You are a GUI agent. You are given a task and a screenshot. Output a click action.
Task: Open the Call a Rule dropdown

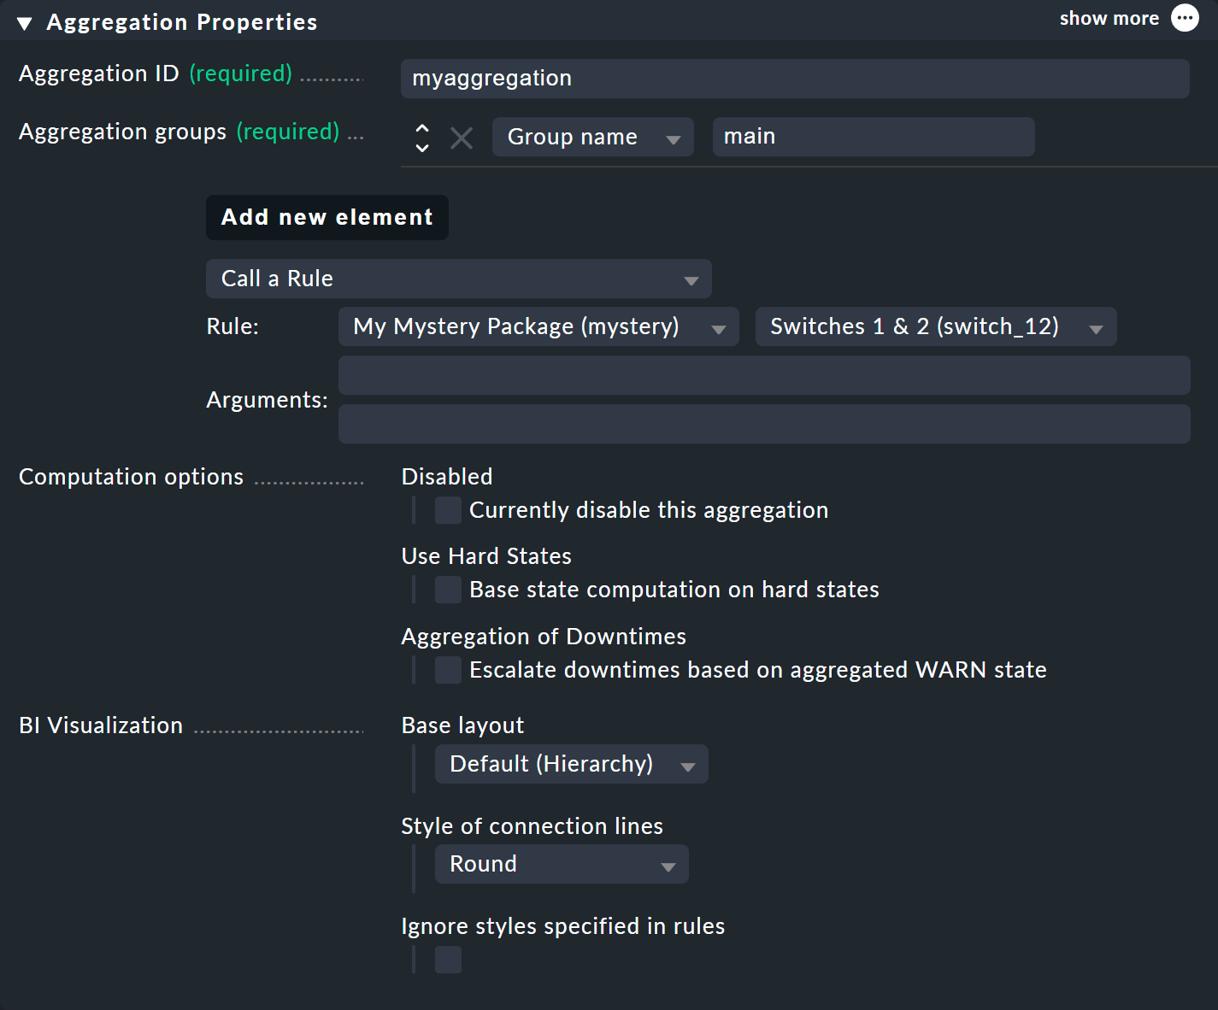coord(458,279)
